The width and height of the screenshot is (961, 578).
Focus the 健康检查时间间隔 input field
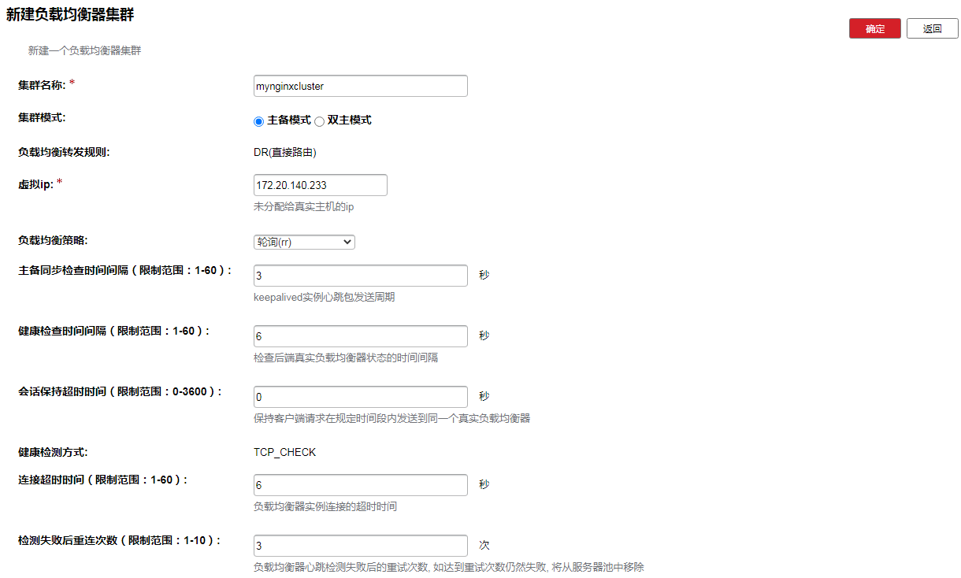click(360, 336)
